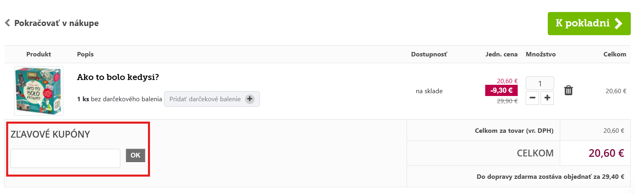This screenshot has width=634, height=194.
Task: Click the crossed-out 29,90 € original price
Action: pyautogui.click(x=507, y=101)
